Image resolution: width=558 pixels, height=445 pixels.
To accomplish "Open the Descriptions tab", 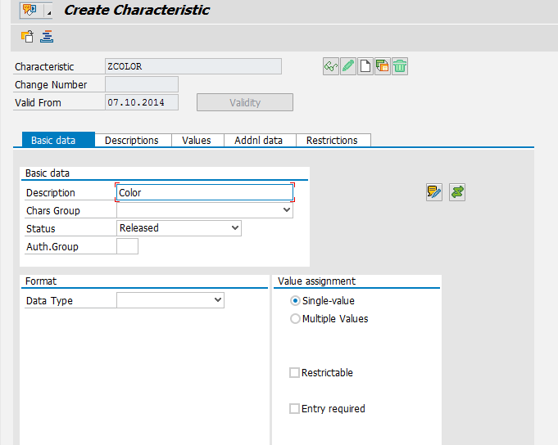I will pos(133,140).
